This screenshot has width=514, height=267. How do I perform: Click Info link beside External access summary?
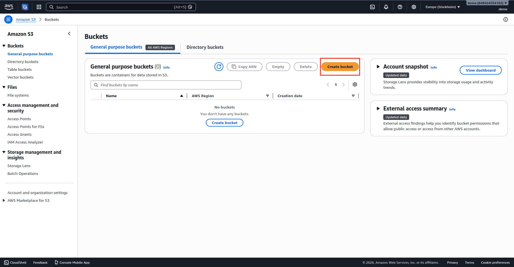[452, 109]
